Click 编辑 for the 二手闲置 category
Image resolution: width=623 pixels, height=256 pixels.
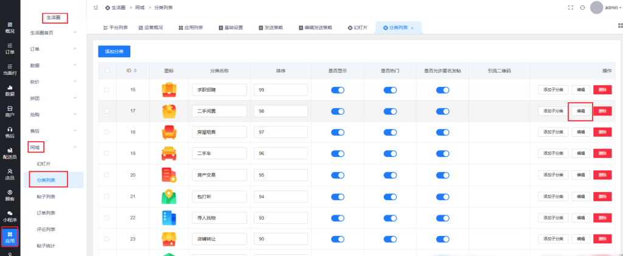(x=580, y=111)
